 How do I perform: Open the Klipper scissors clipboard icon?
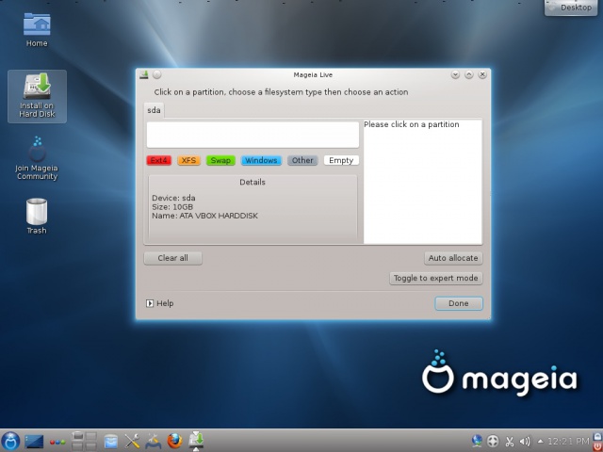(x=509, y=442)
